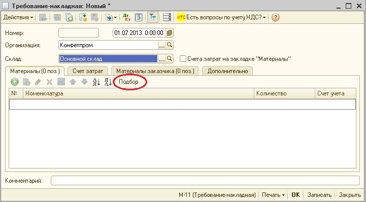Open the calendar picker next to the date
The width and height of the screenshot is (366, 202).
click(170, 33)
